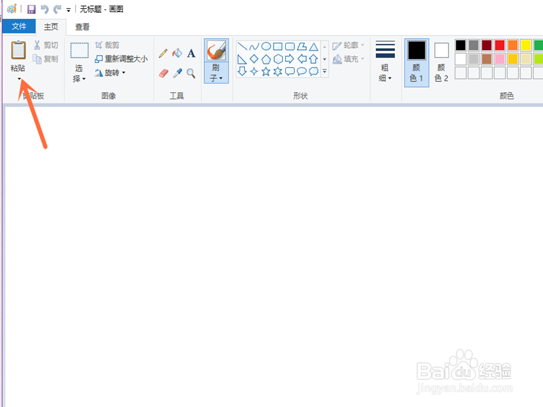Click the blank white canvas area
543x407 pixels.
(271, 237)
